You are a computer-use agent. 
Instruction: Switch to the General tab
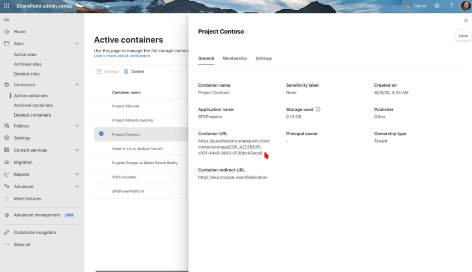pos(206,58)
